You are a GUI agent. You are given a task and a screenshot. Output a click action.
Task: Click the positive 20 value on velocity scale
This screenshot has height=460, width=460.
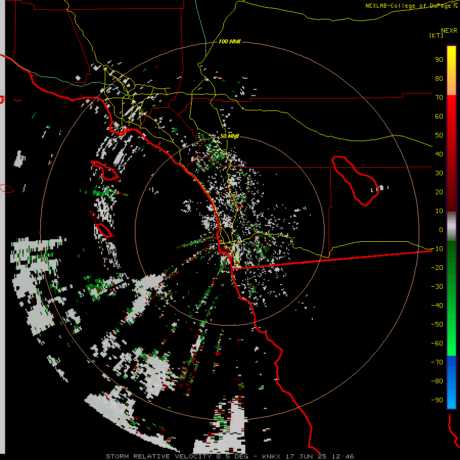point(439,192)
